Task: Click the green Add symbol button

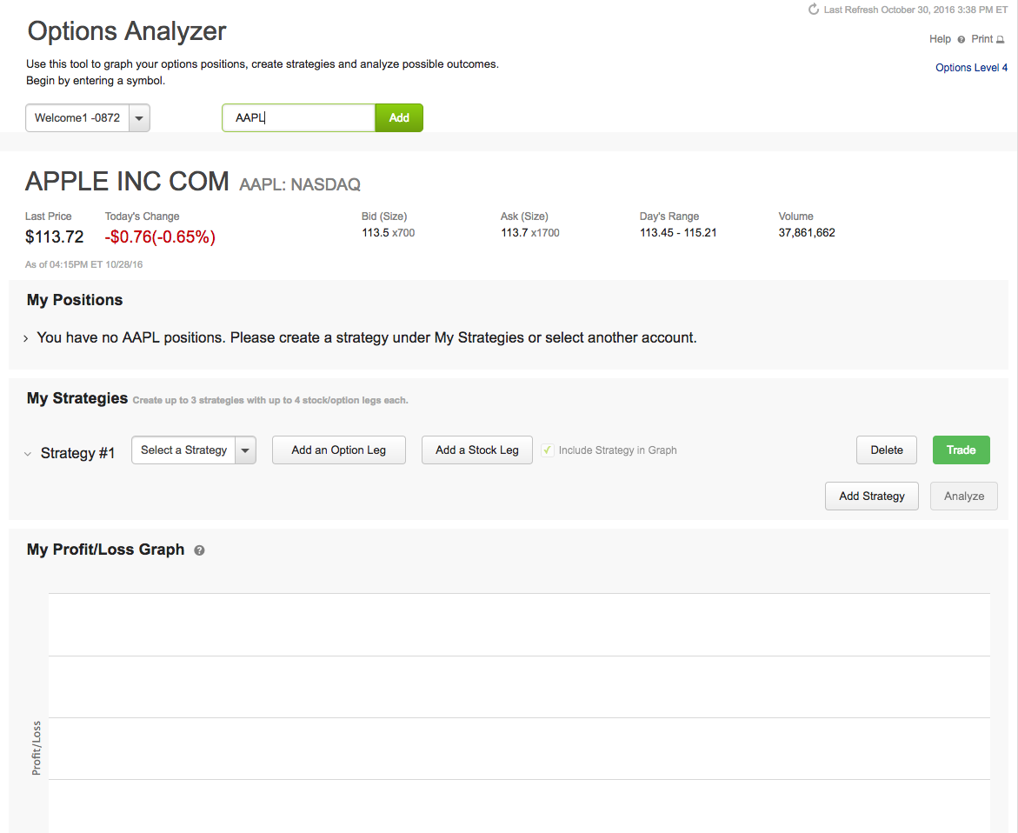Action: click(x=399, y=118)
